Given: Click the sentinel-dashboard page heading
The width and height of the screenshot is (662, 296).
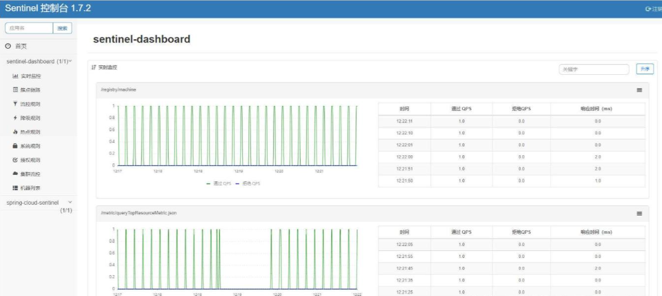Looking at the screenshot, I should 141,39.
